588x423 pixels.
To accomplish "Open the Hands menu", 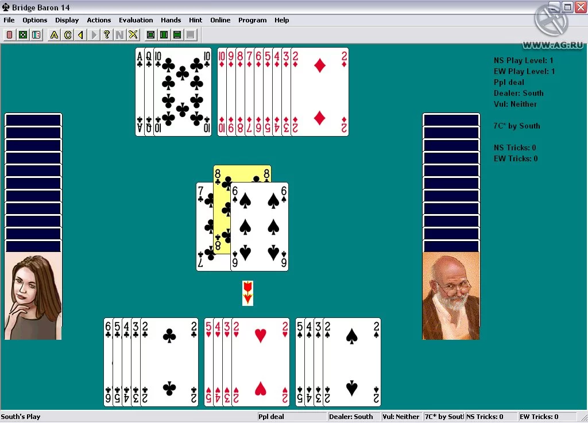I will (171, 20).
